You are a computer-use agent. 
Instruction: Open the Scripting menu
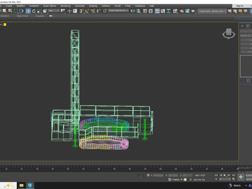[93, 6]
